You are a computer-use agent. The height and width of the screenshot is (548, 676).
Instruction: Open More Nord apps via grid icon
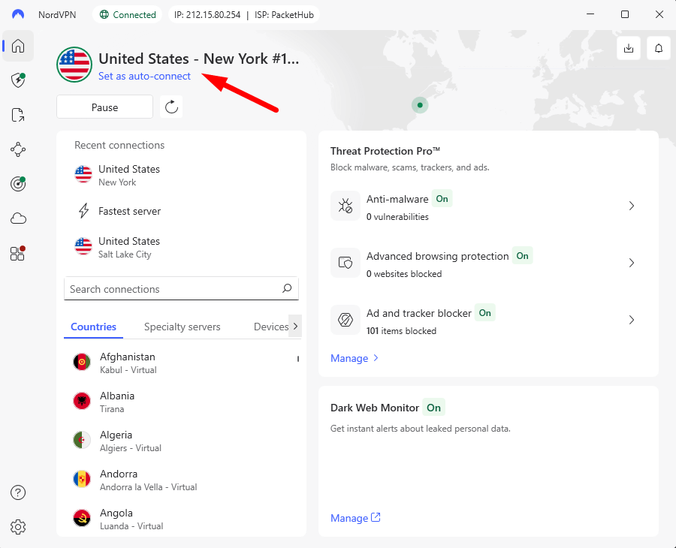tap(17, 253)
